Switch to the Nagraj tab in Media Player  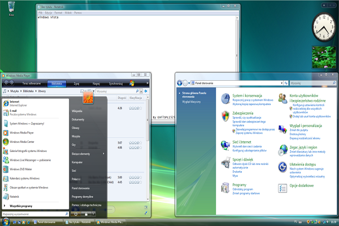click(x=96, y=84)
